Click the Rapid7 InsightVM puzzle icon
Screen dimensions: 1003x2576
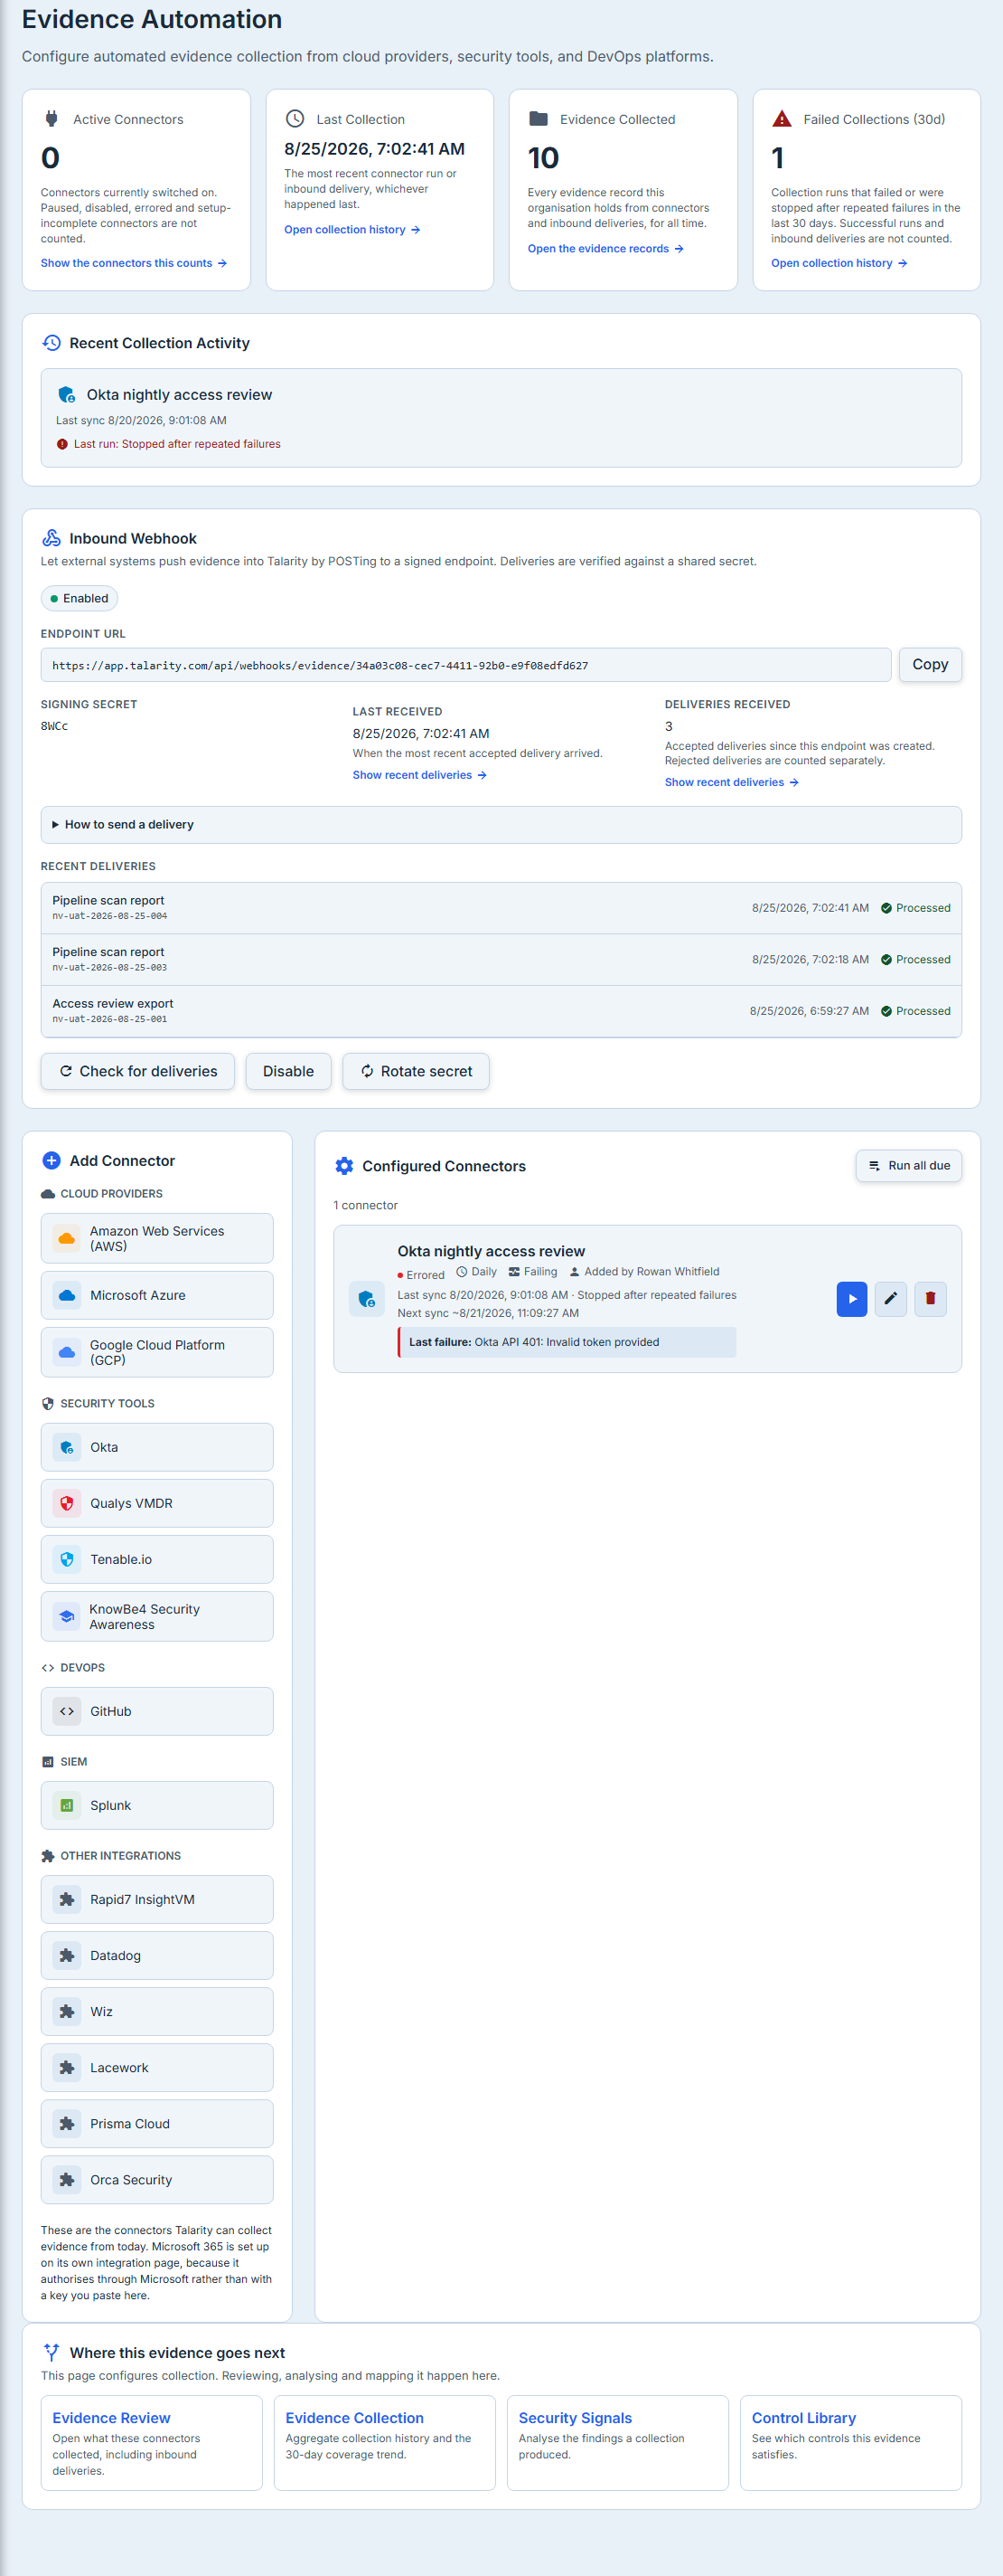(67, 1899)
